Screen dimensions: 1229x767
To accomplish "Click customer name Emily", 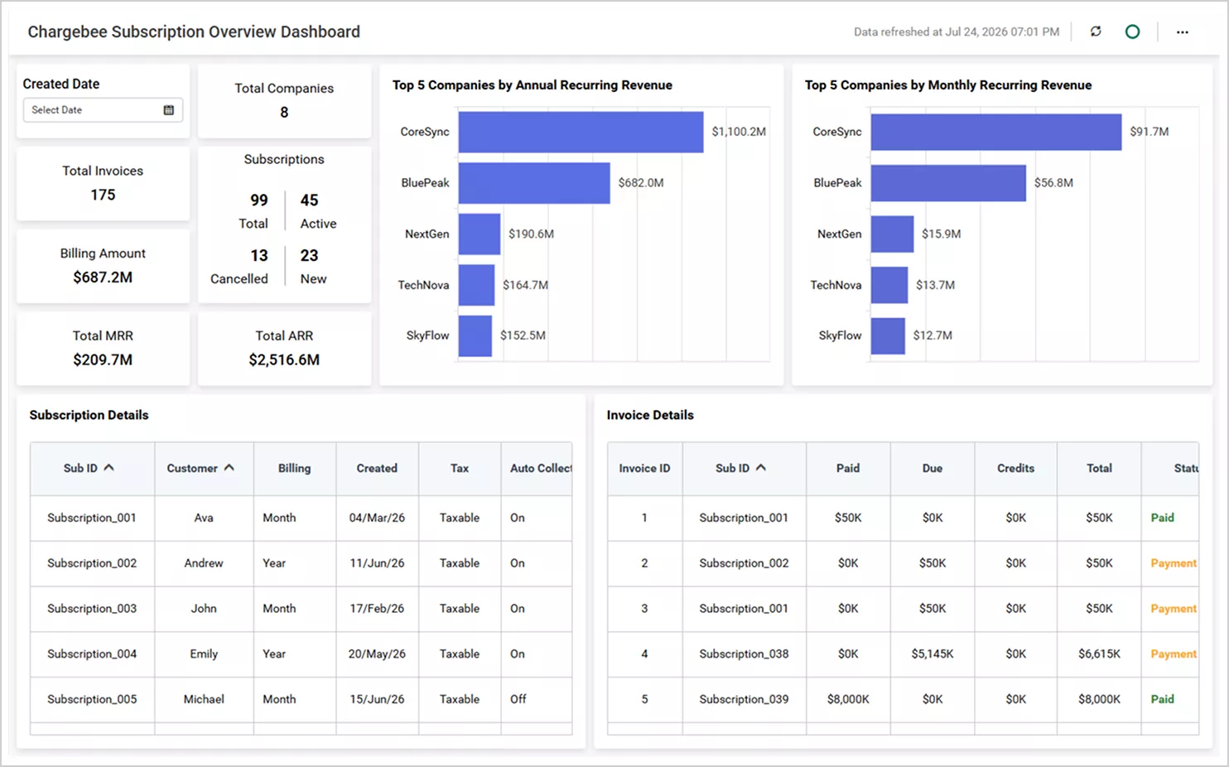I will 204,654.
